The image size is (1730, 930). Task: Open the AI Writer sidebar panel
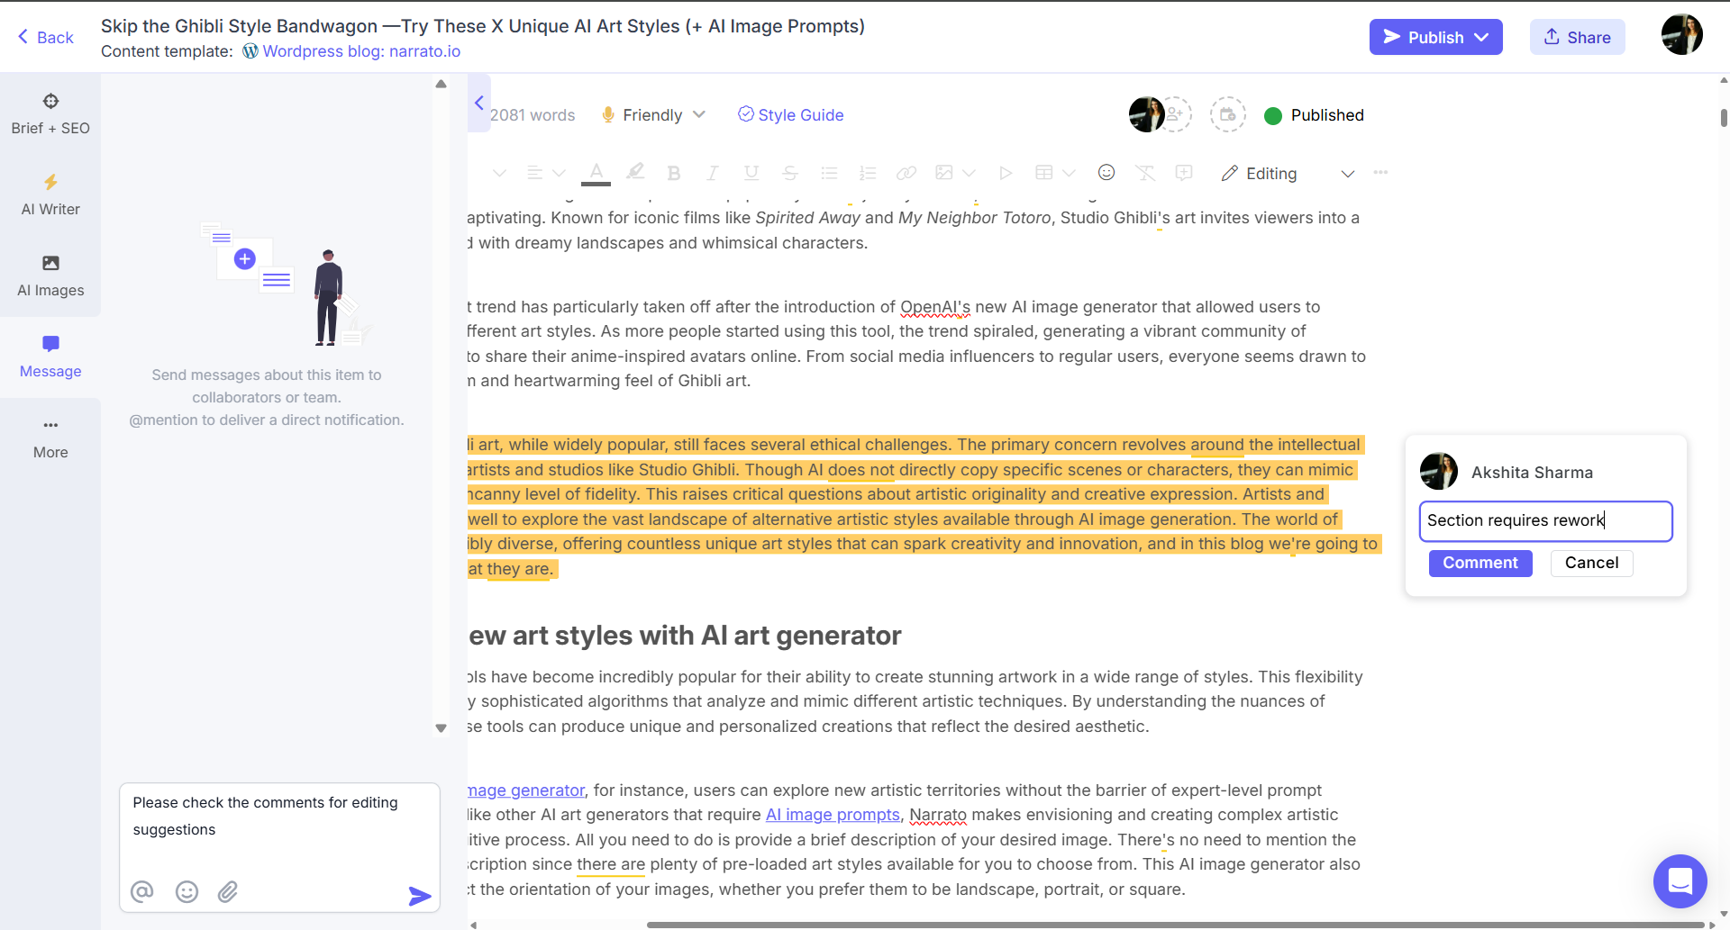coord(50,194)
